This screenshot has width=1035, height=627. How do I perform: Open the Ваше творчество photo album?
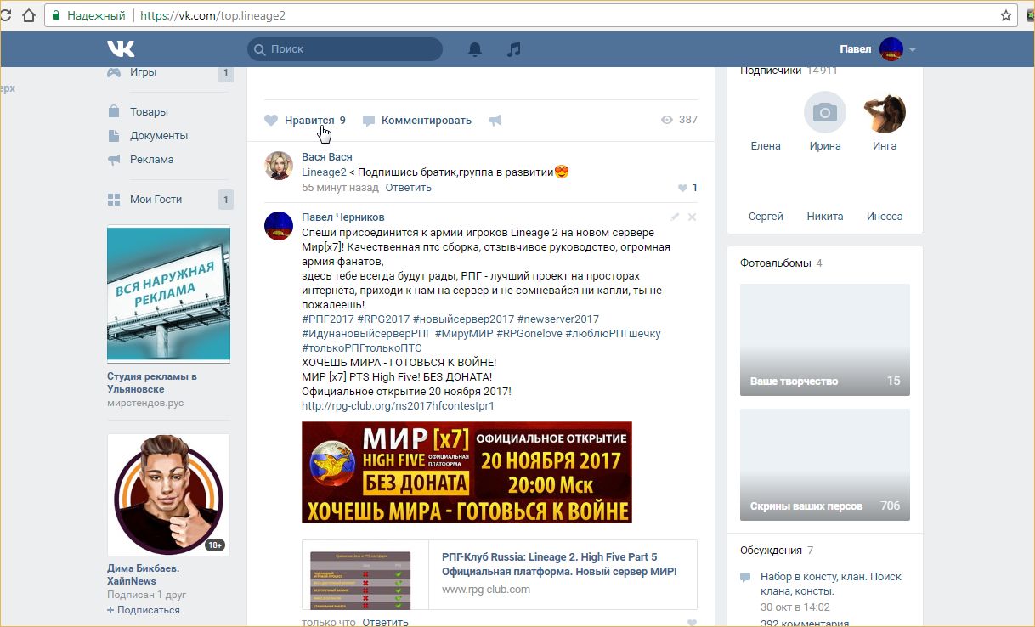[x=825, y=340]
